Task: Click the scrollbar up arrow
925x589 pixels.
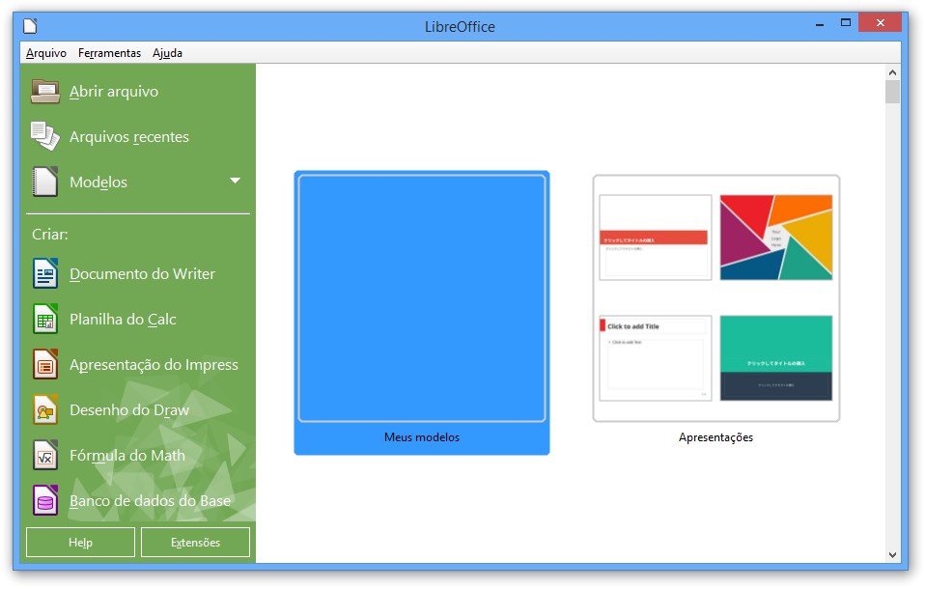Action: click(892, 72)
